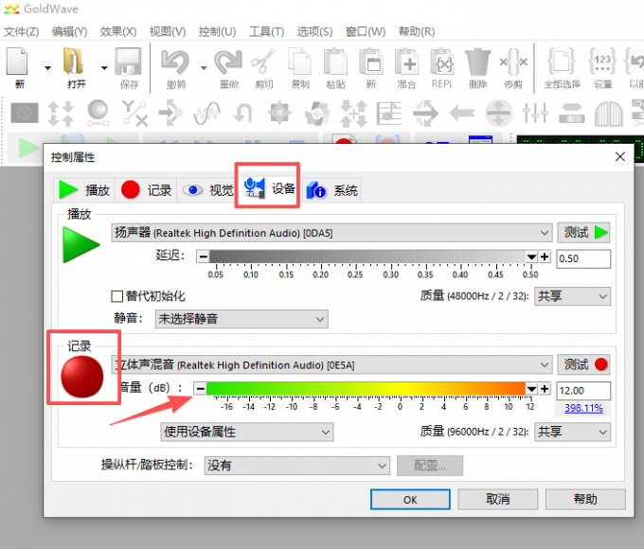The image size is (644, 549).
Task: Click the Delete (删除) trash icon
Action: tap(477, 63)
